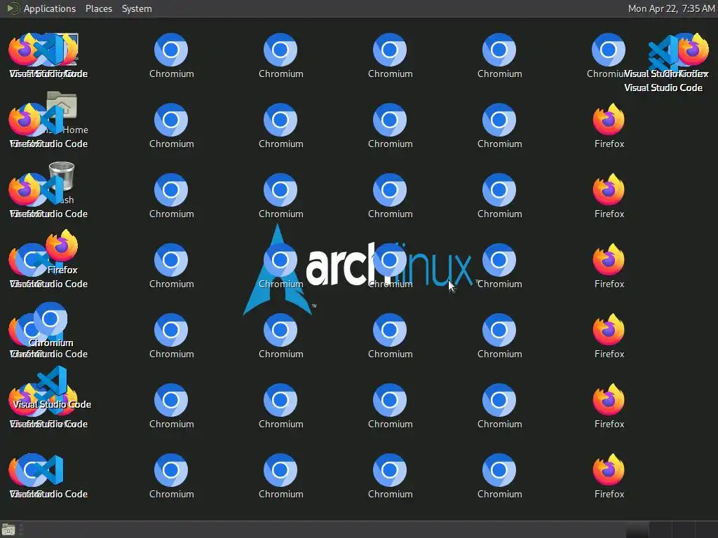
Task: Select the labeled Firefox icon overlapping the left icon column
Action: [62, 246]
